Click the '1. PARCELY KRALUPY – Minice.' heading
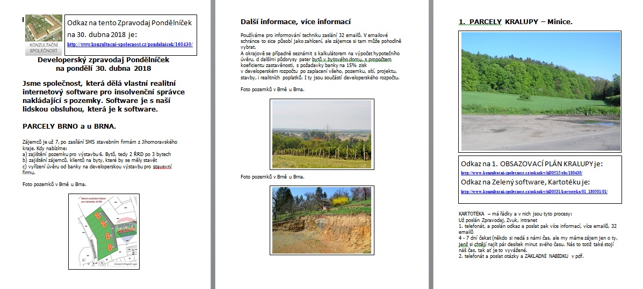Image resolution: width=643 pixels, height=289 pixels. point(515,22)
